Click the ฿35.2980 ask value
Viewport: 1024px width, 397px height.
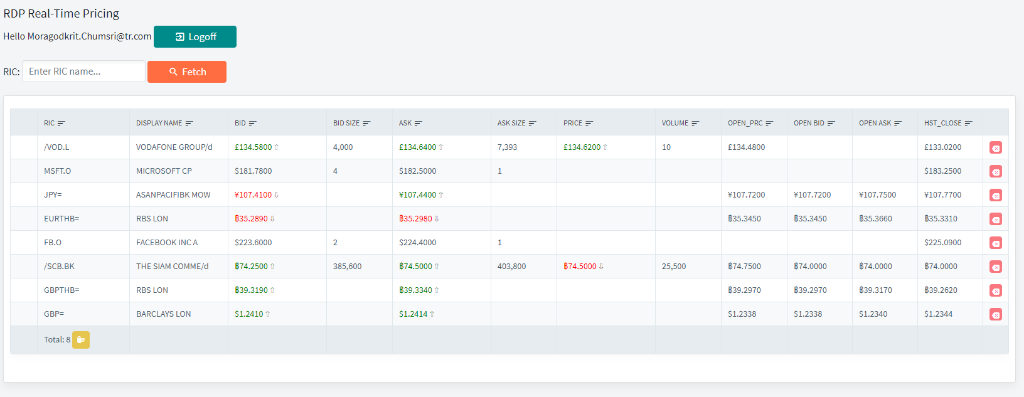point(415,219)
